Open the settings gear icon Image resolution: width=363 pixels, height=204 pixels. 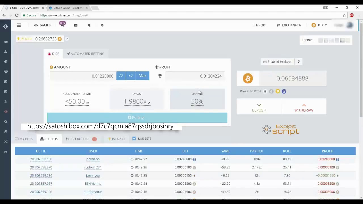102,25
